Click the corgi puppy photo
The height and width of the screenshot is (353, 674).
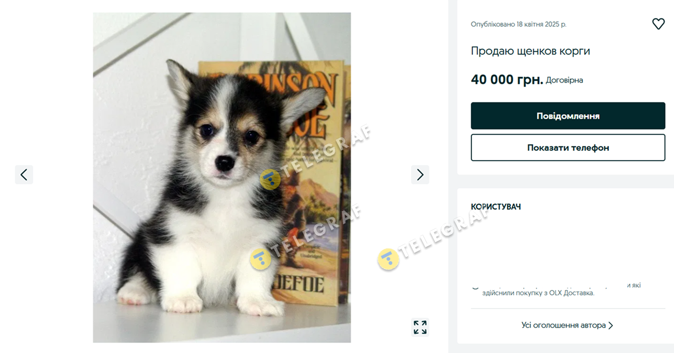click(x=222, y=177)
